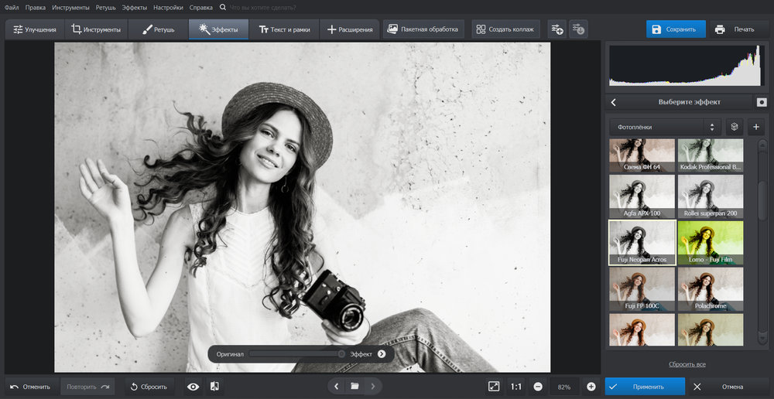
Task: Switch to the Расширения tab
Action: click(x=350, y=29)
